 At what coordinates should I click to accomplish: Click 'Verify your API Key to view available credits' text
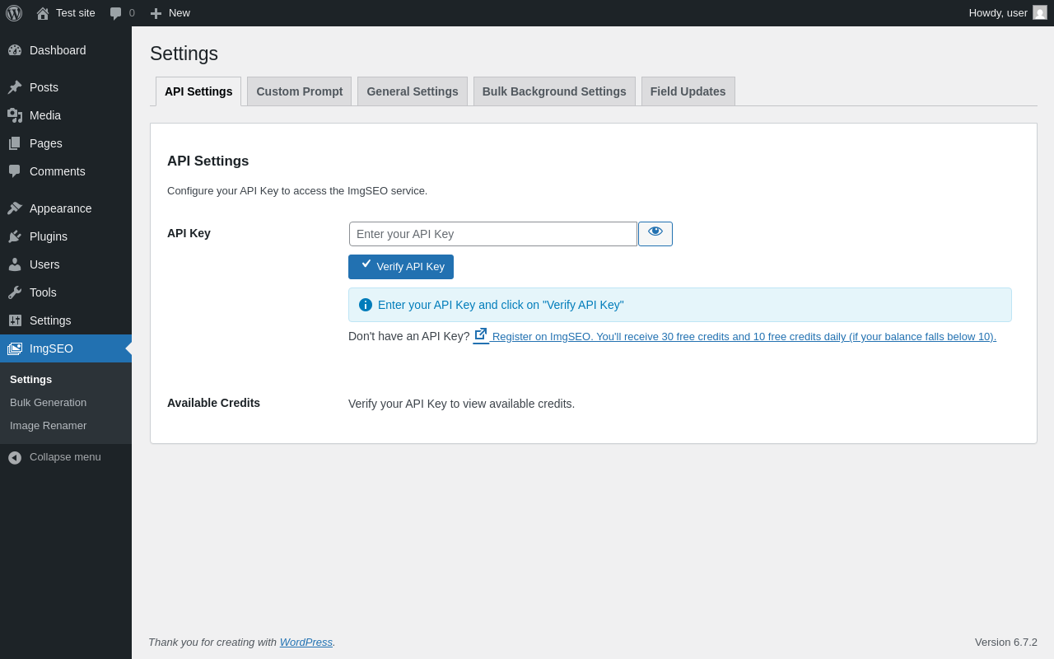point(461,404)
